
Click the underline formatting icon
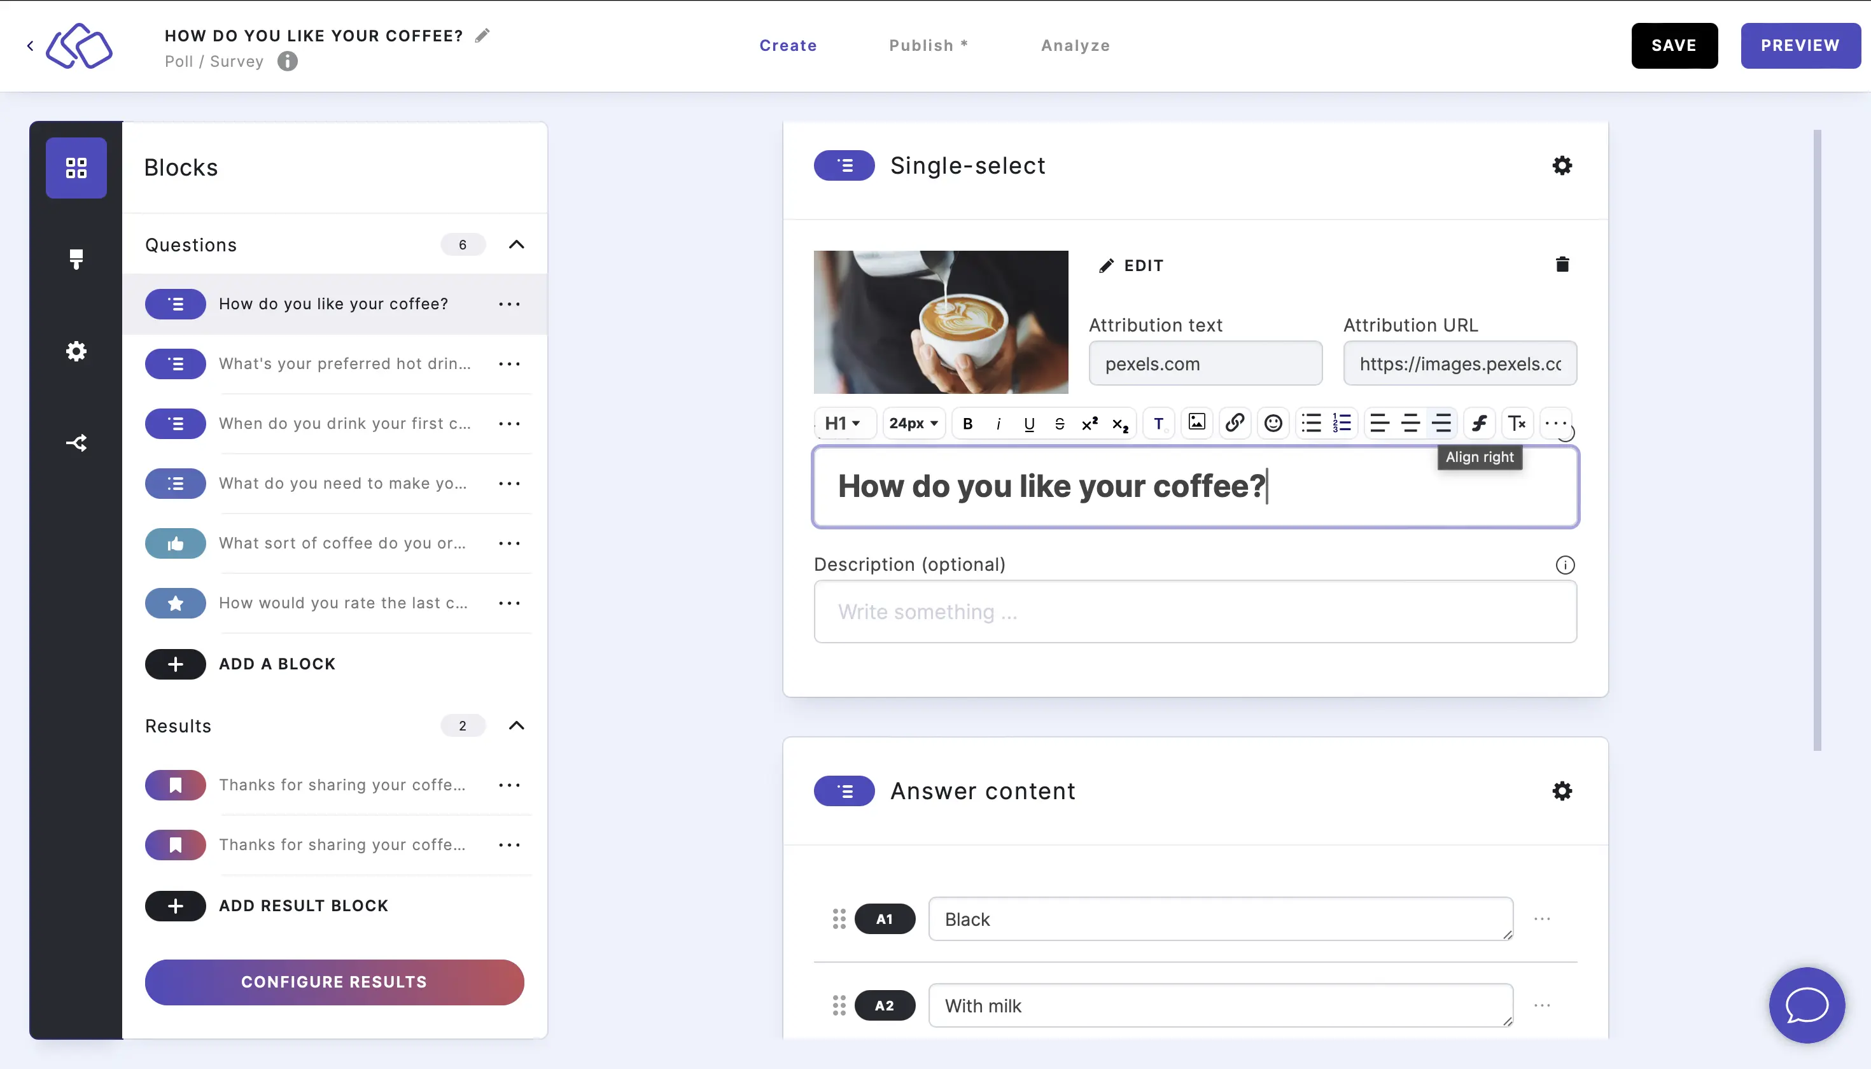pos(1028,423)
